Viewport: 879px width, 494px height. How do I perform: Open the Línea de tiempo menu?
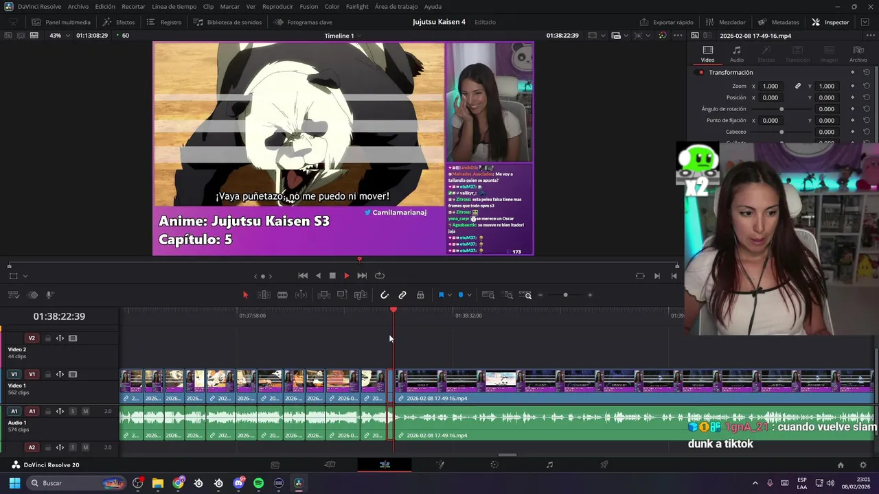pyautogui.click(x=174, y=6)
